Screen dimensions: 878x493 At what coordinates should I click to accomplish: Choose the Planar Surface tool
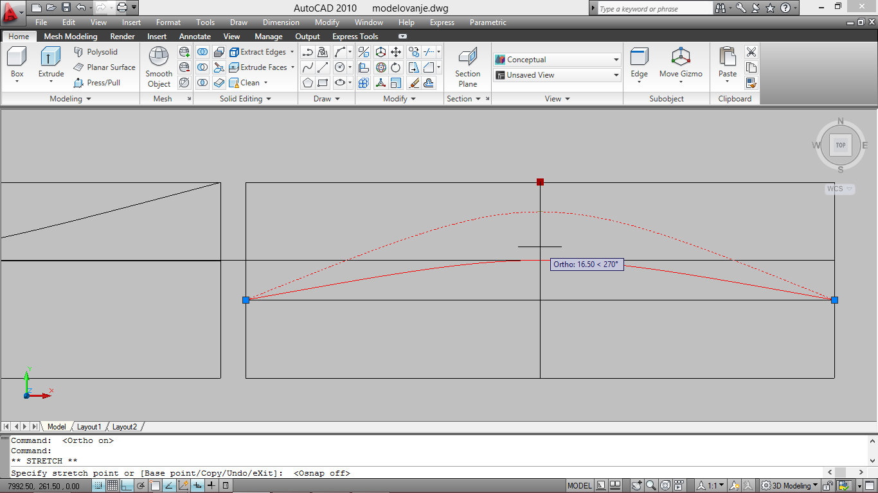104,67
